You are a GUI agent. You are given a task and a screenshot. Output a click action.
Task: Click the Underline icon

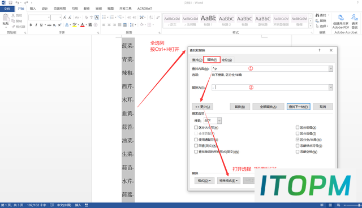(41, 25)
